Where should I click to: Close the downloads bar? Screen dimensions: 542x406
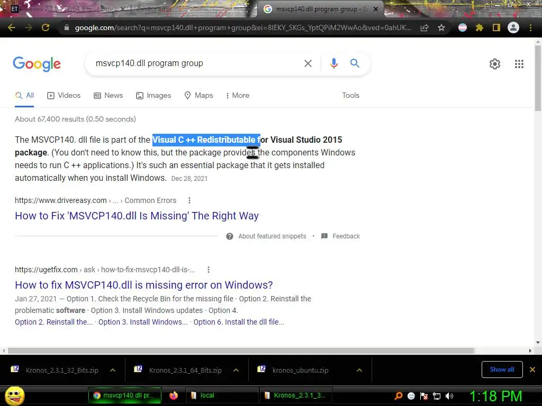[532, 370]
